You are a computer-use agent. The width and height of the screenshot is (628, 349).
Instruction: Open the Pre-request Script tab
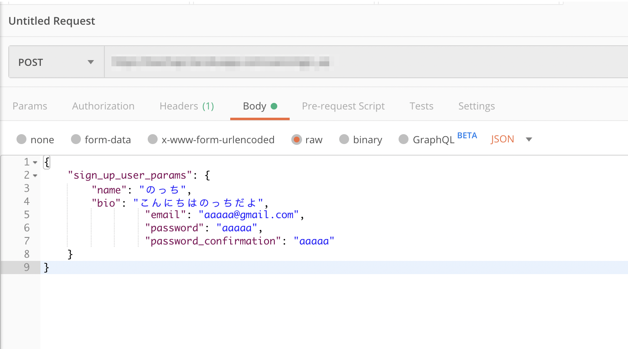(x=343, y=106)
